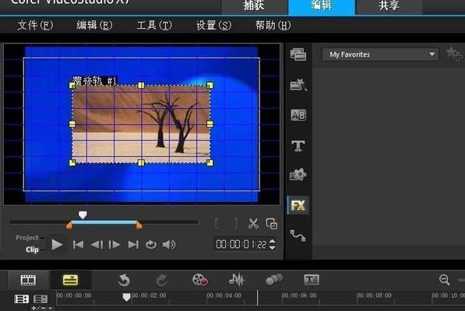Click the add to favorites star icon

pos(454,54)
